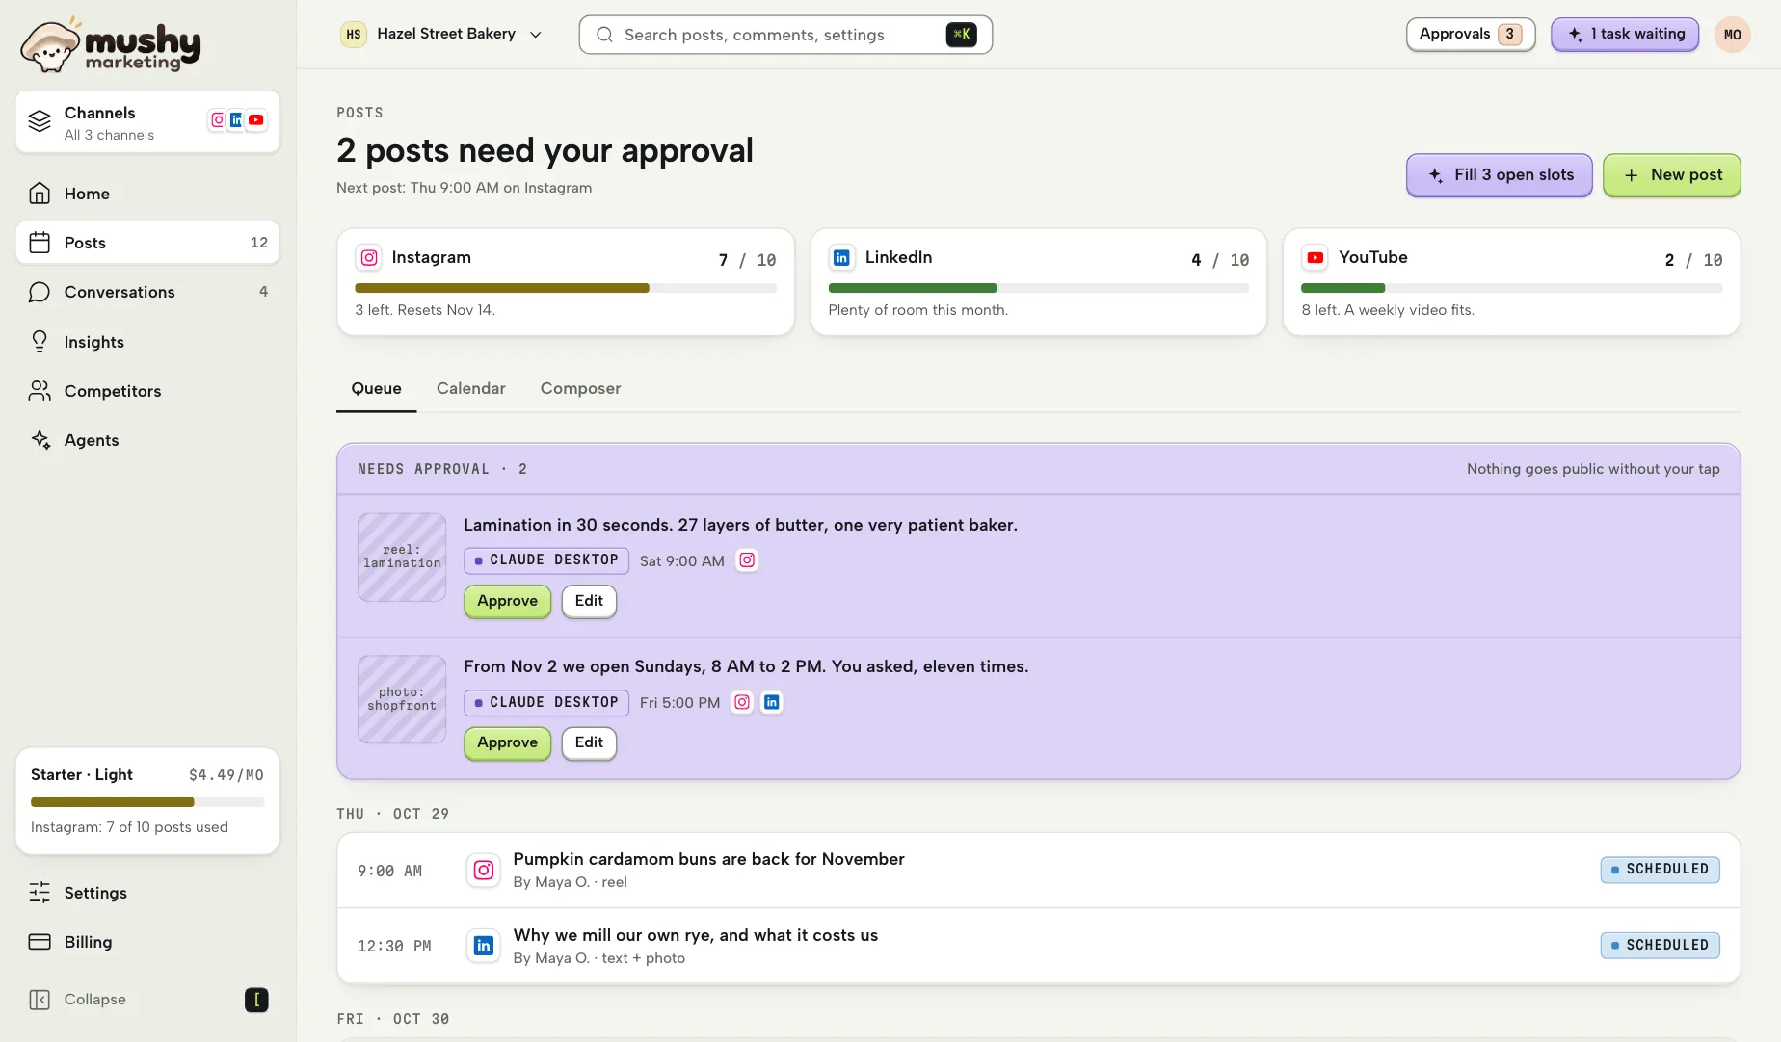Viewport: 1781px width, 1042px height.
Task: Open Conversations in the sidebar
Action: [147, 292]
